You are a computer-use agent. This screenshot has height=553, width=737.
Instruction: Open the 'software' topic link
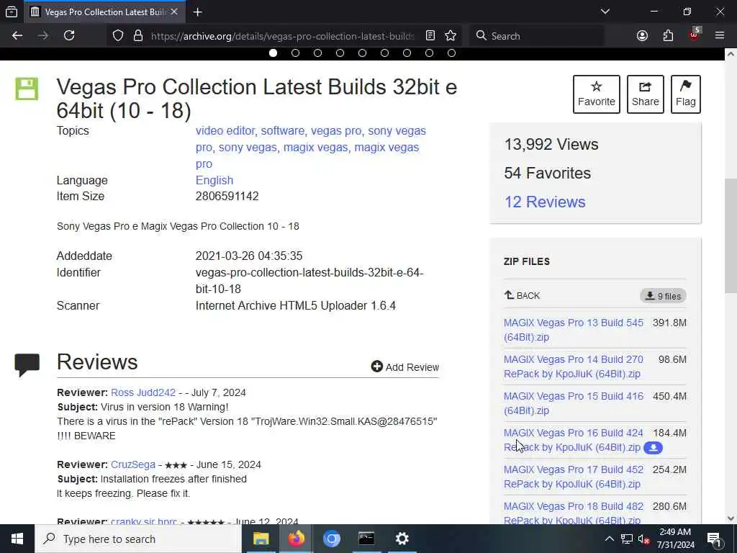[x=282, y=131]
